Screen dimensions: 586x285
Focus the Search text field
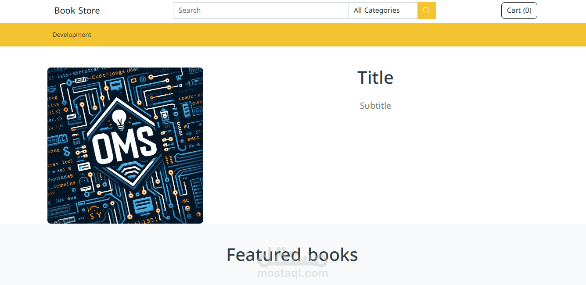(x=260, y=11)
